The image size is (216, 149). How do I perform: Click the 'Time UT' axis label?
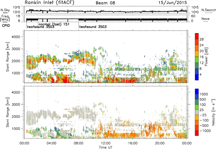pos(106,147)
